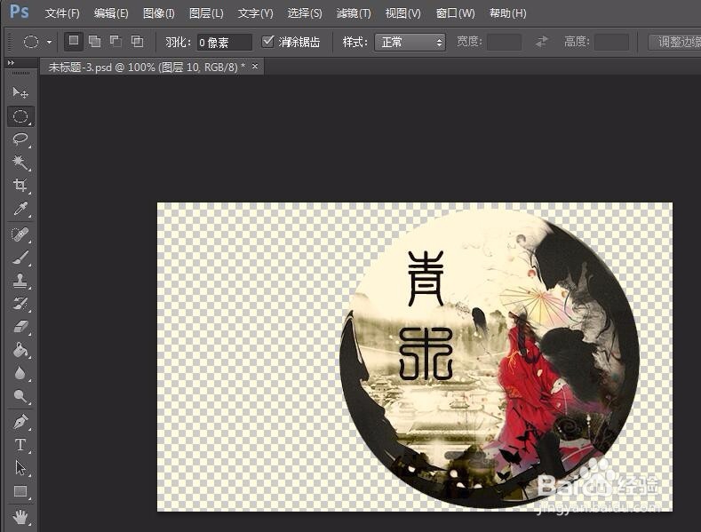Select the Brush tool
The height and width of the screenshot is (532, 701).
click(20, 258)
